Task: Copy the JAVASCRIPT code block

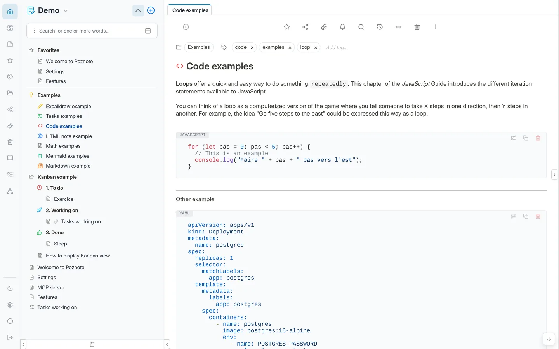Action: click(526, 138)
